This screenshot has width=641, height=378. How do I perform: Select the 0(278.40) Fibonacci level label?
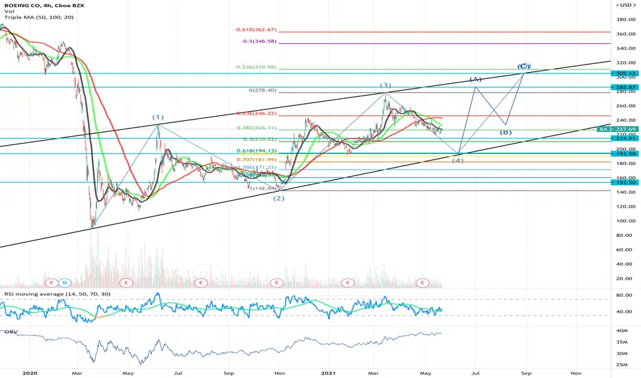263,90
